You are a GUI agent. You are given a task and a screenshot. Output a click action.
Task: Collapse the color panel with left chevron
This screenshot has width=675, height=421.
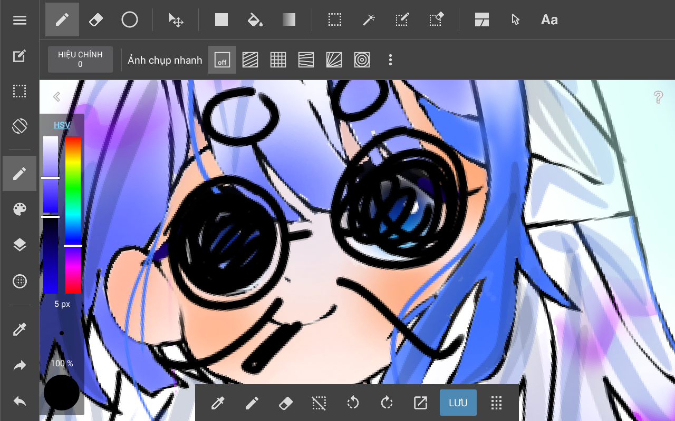click(56, 96)
